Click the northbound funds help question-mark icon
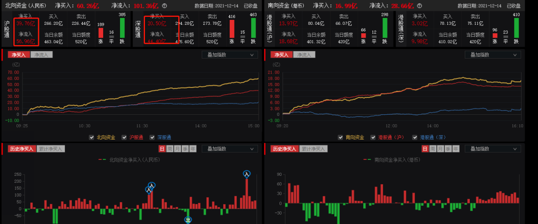This screenshot has height=224, width=538. coord(164,6)
